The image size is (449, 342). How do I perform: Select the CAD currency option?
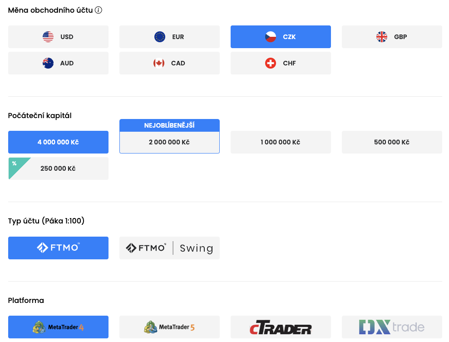(x=169, y=63)
